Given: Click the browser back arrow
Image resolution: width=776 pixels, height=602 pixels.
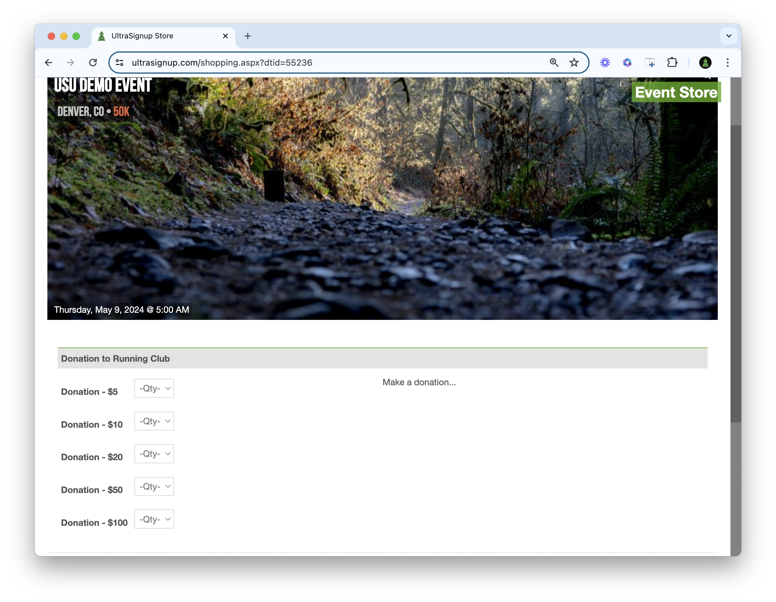Looking at the screenshot, I should (49, 63).
